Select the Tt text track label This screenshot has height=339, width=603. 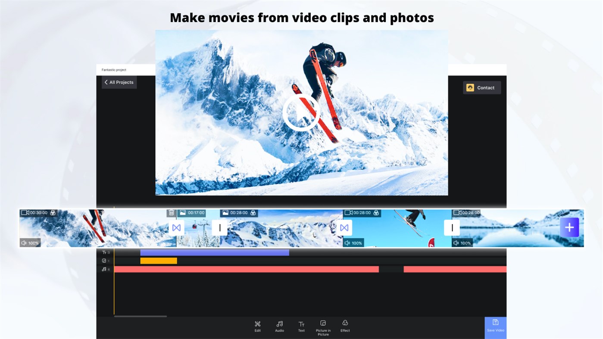[x=104, y=252]
